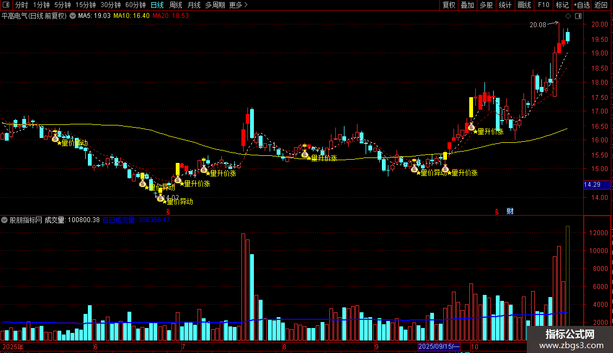
Task: Add stock via +自选 button
Action: coord(582,5)
